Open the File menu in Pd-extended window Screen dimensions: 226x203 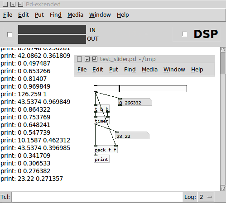pos(8,15)
